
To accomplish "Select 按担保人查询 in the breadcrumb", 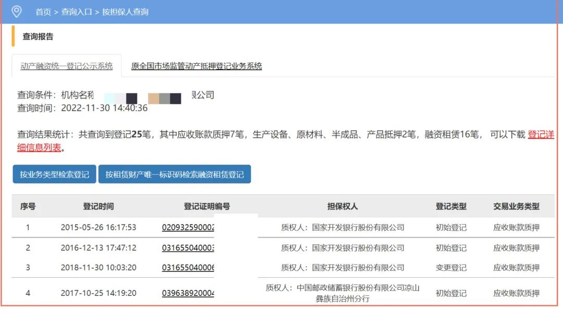I will pyautogui.click(x=125, y=11).
